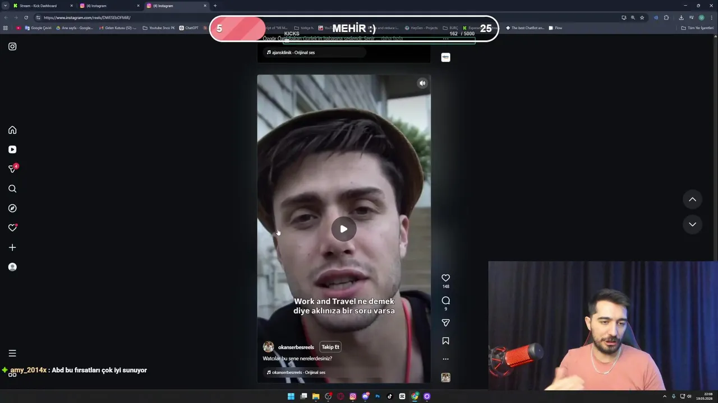Close the Stream - Kick Dashboard tab
Screen dimensions: 718x403
[71, 6]
